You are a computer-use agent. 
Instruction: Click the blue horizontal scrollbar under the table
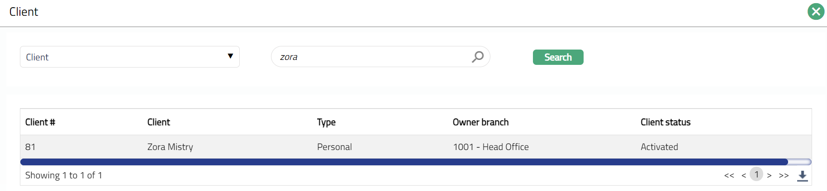(404, 162)
